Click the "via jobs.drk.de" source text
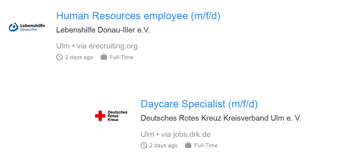 186,134
